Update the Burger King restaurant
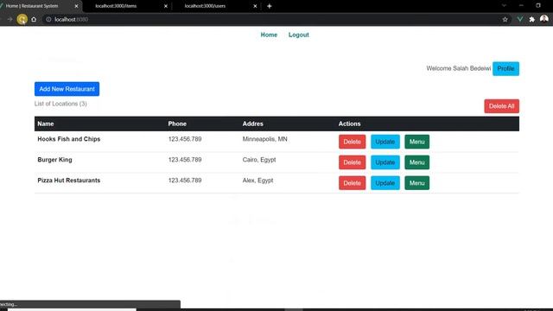The height and width of the screenshot is (311, 553). pos(385,162)
